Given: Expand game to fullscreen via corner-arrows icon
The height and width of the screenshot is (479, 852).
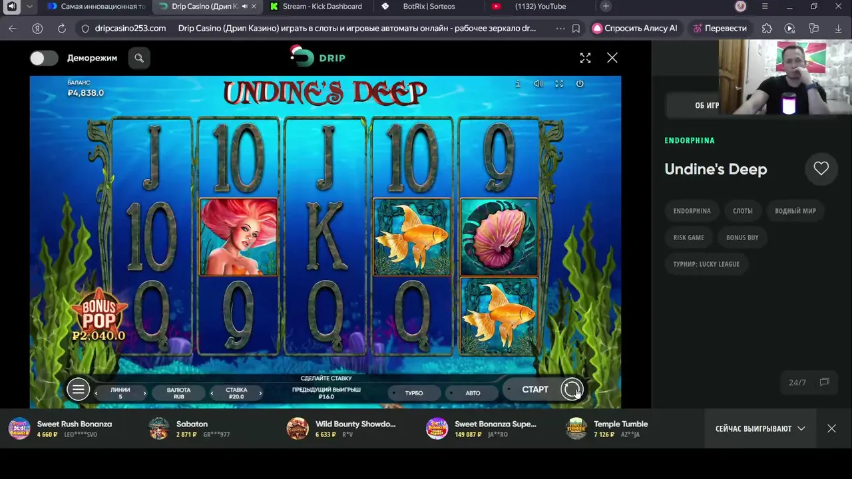Looking at the screenshot, I should click(585, 58).
